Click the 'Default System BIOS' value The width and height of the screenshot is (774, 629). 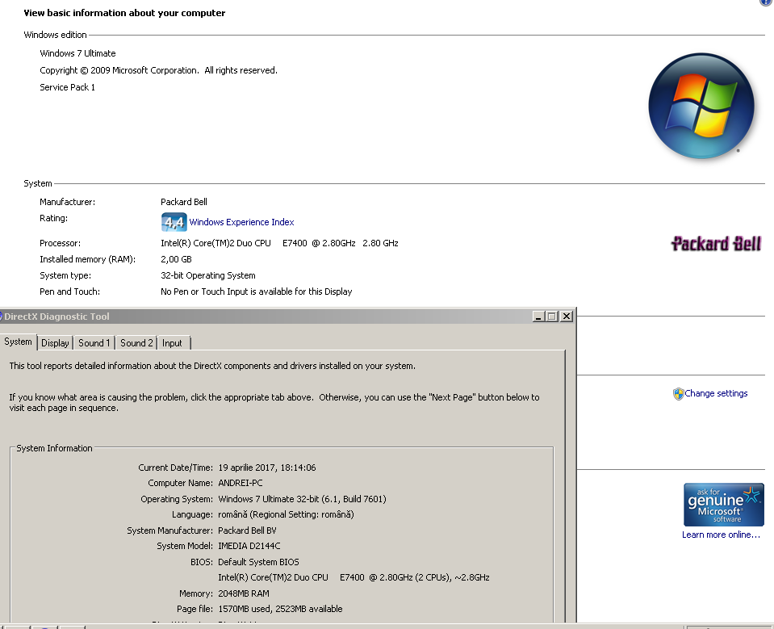258,562
